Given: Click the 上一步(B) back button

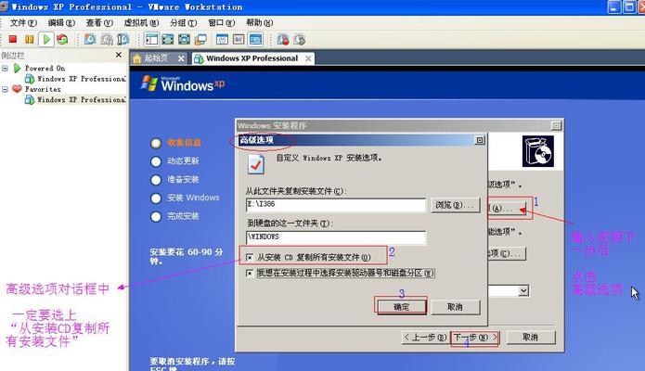Looking at the screenshot, I should click(x=425, y=338).
